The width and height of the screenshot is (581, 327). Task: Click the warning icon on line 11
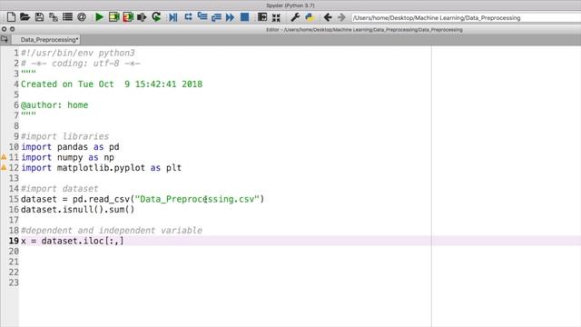pos(4,157)
